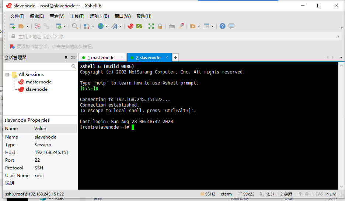Close the masternode tab

click(122, 57)
